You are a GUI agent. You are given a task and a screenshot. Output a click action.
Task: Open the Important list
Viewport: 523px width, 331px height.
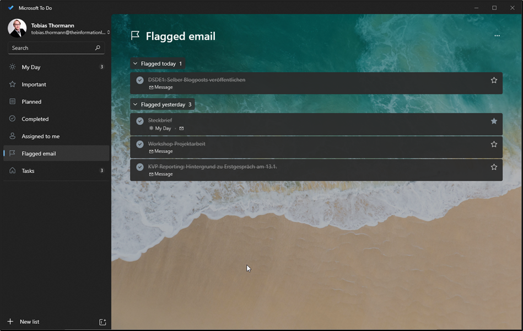click(x=56, y=84)
